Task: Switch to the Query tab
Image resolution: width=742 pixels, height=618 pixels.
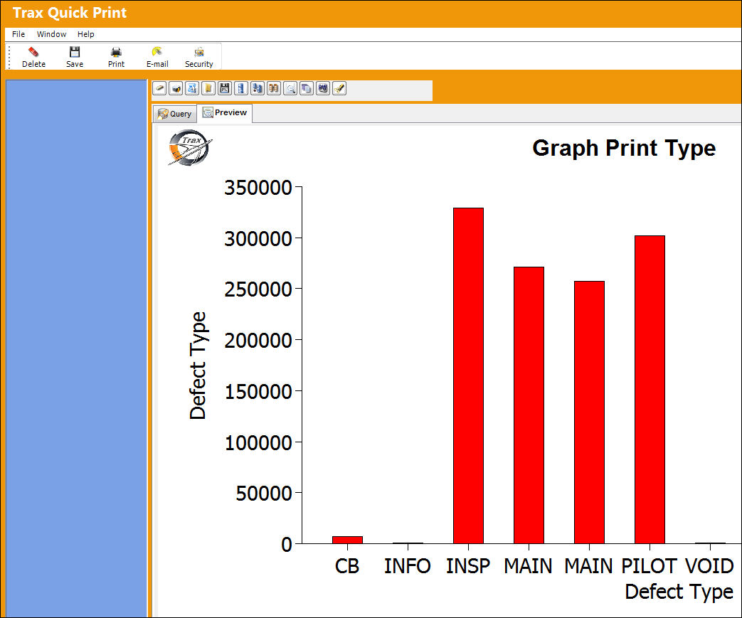Action: pyautogui.click(x=174, y=114)
